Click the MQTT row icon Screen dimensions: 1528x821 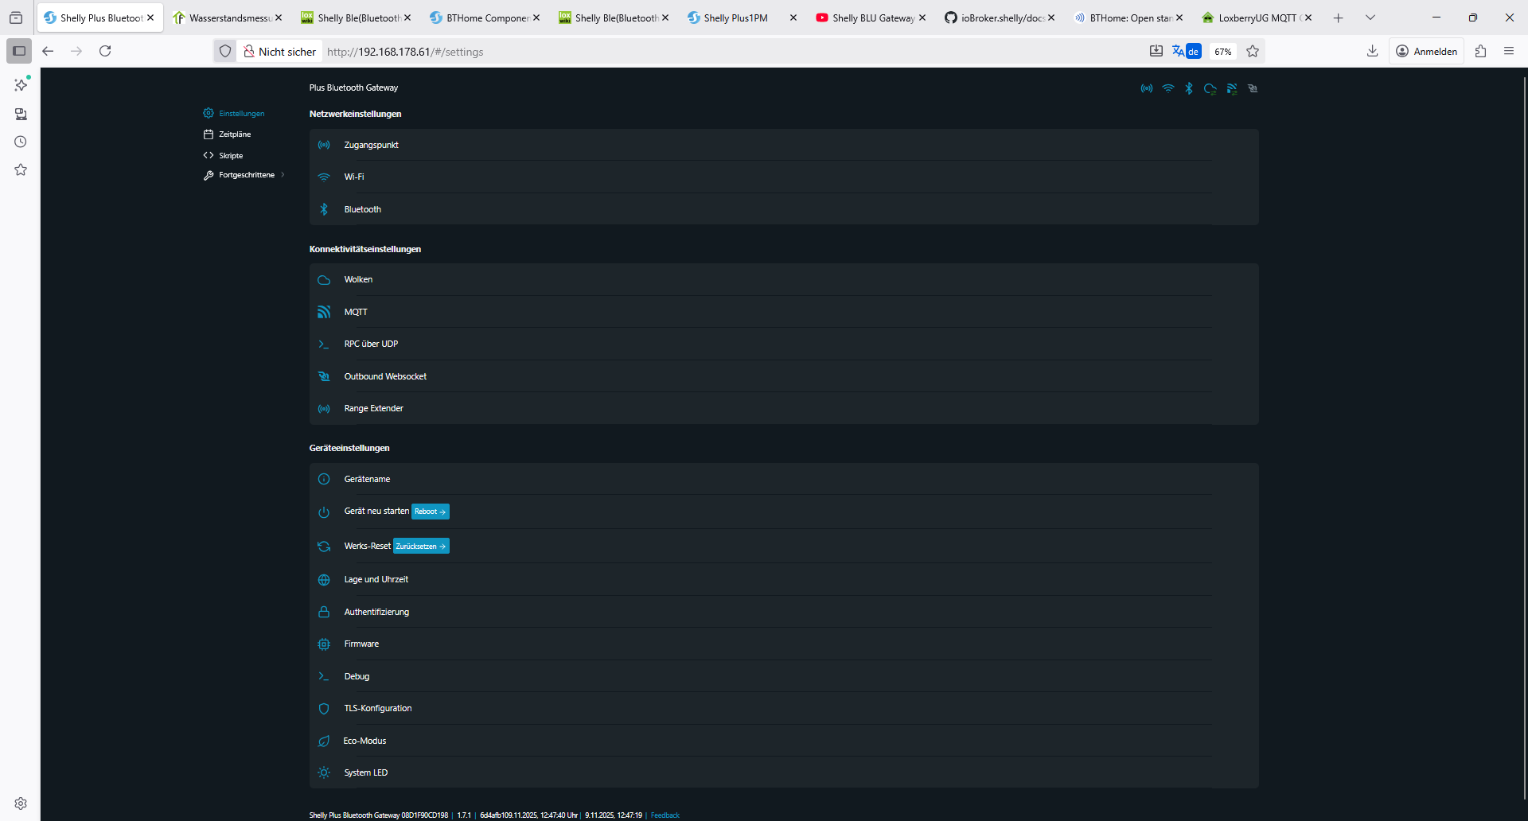pos(324,312)
